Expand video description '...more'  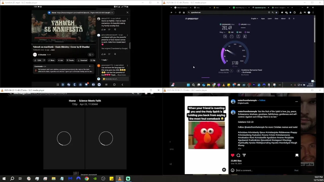coord(52,50)
